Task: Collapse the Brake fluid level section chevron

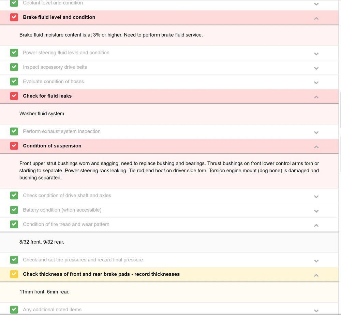Action: point(316,18)
